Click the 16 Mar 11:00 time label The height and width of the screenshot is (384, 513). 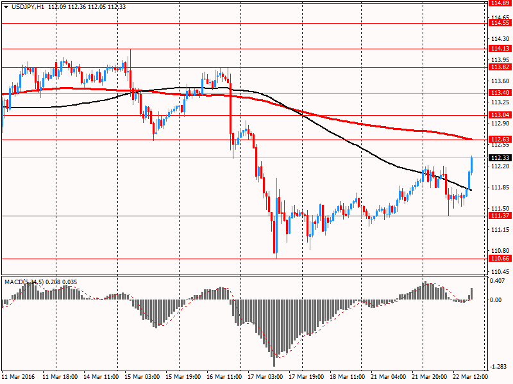click(224, 377)
